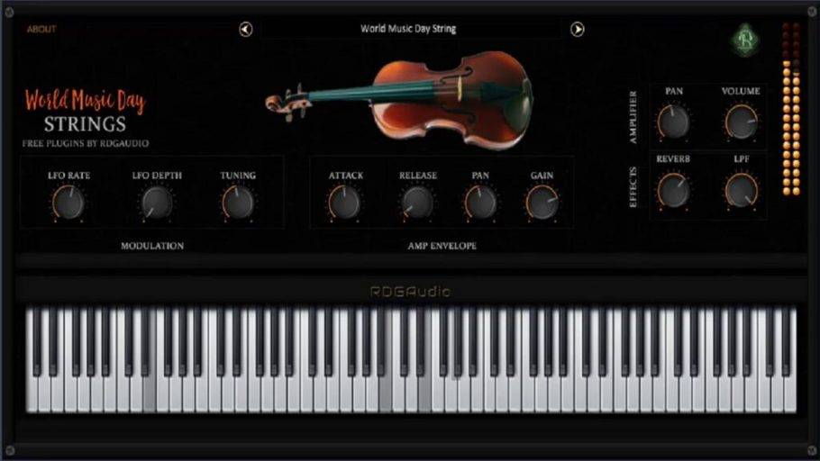Click the LFO DEPTH knob

[157, 203]
